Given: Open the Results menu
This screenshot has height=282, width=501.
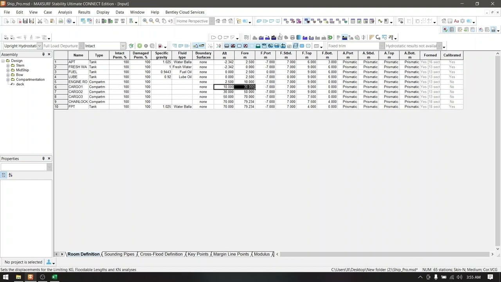Looking at the screenshot, I should tap(84, 12).
